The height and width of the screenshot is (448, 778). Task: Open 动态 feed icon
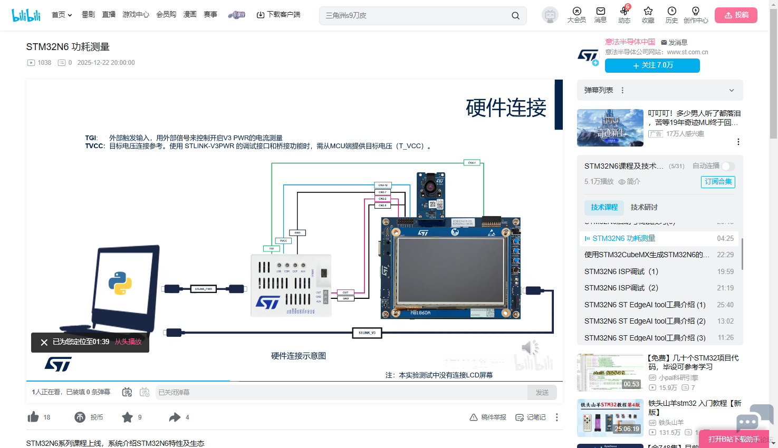pos(625,15)
